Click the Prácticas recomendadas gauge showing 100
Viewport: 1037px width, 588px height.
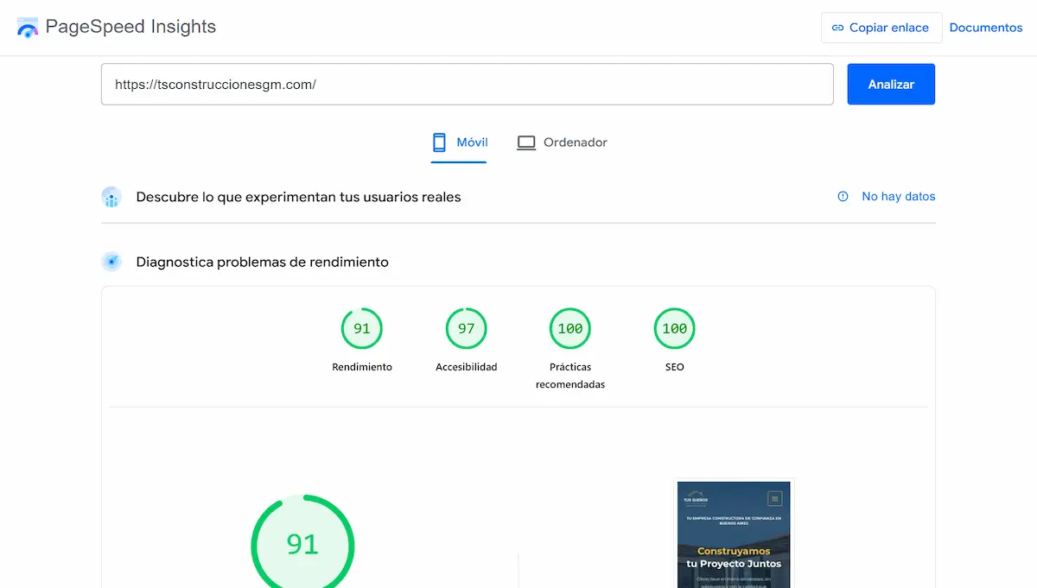[570, 328]
